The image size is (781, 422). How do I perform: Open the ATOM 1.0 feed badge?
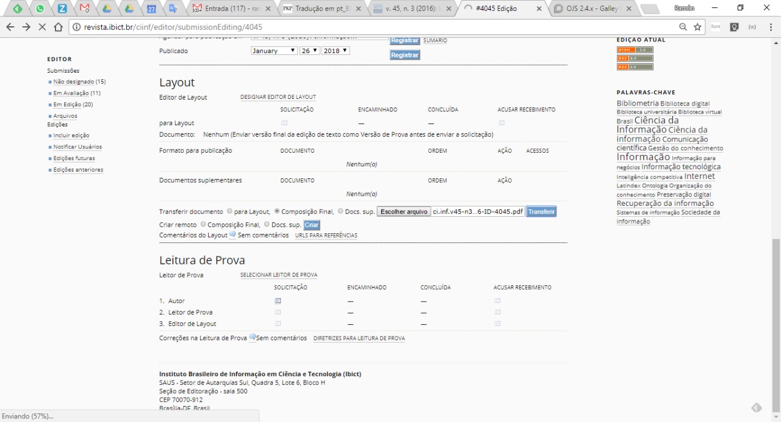635,49
